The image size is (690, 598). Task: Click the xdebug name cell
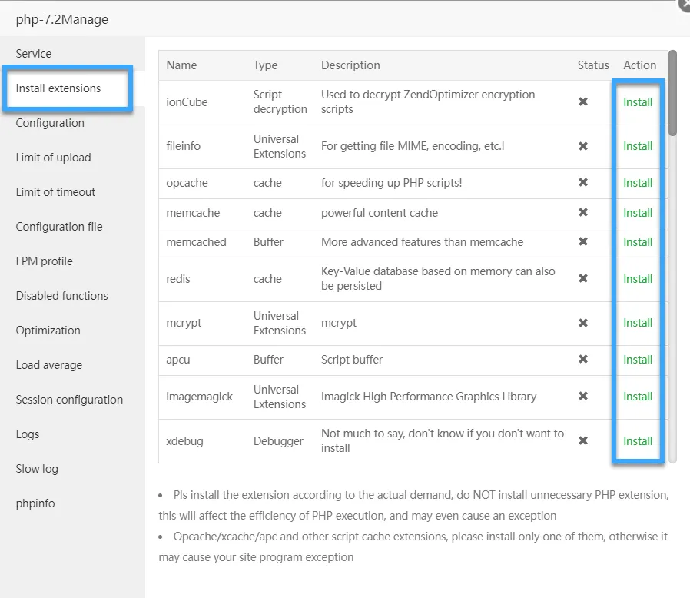184,440
